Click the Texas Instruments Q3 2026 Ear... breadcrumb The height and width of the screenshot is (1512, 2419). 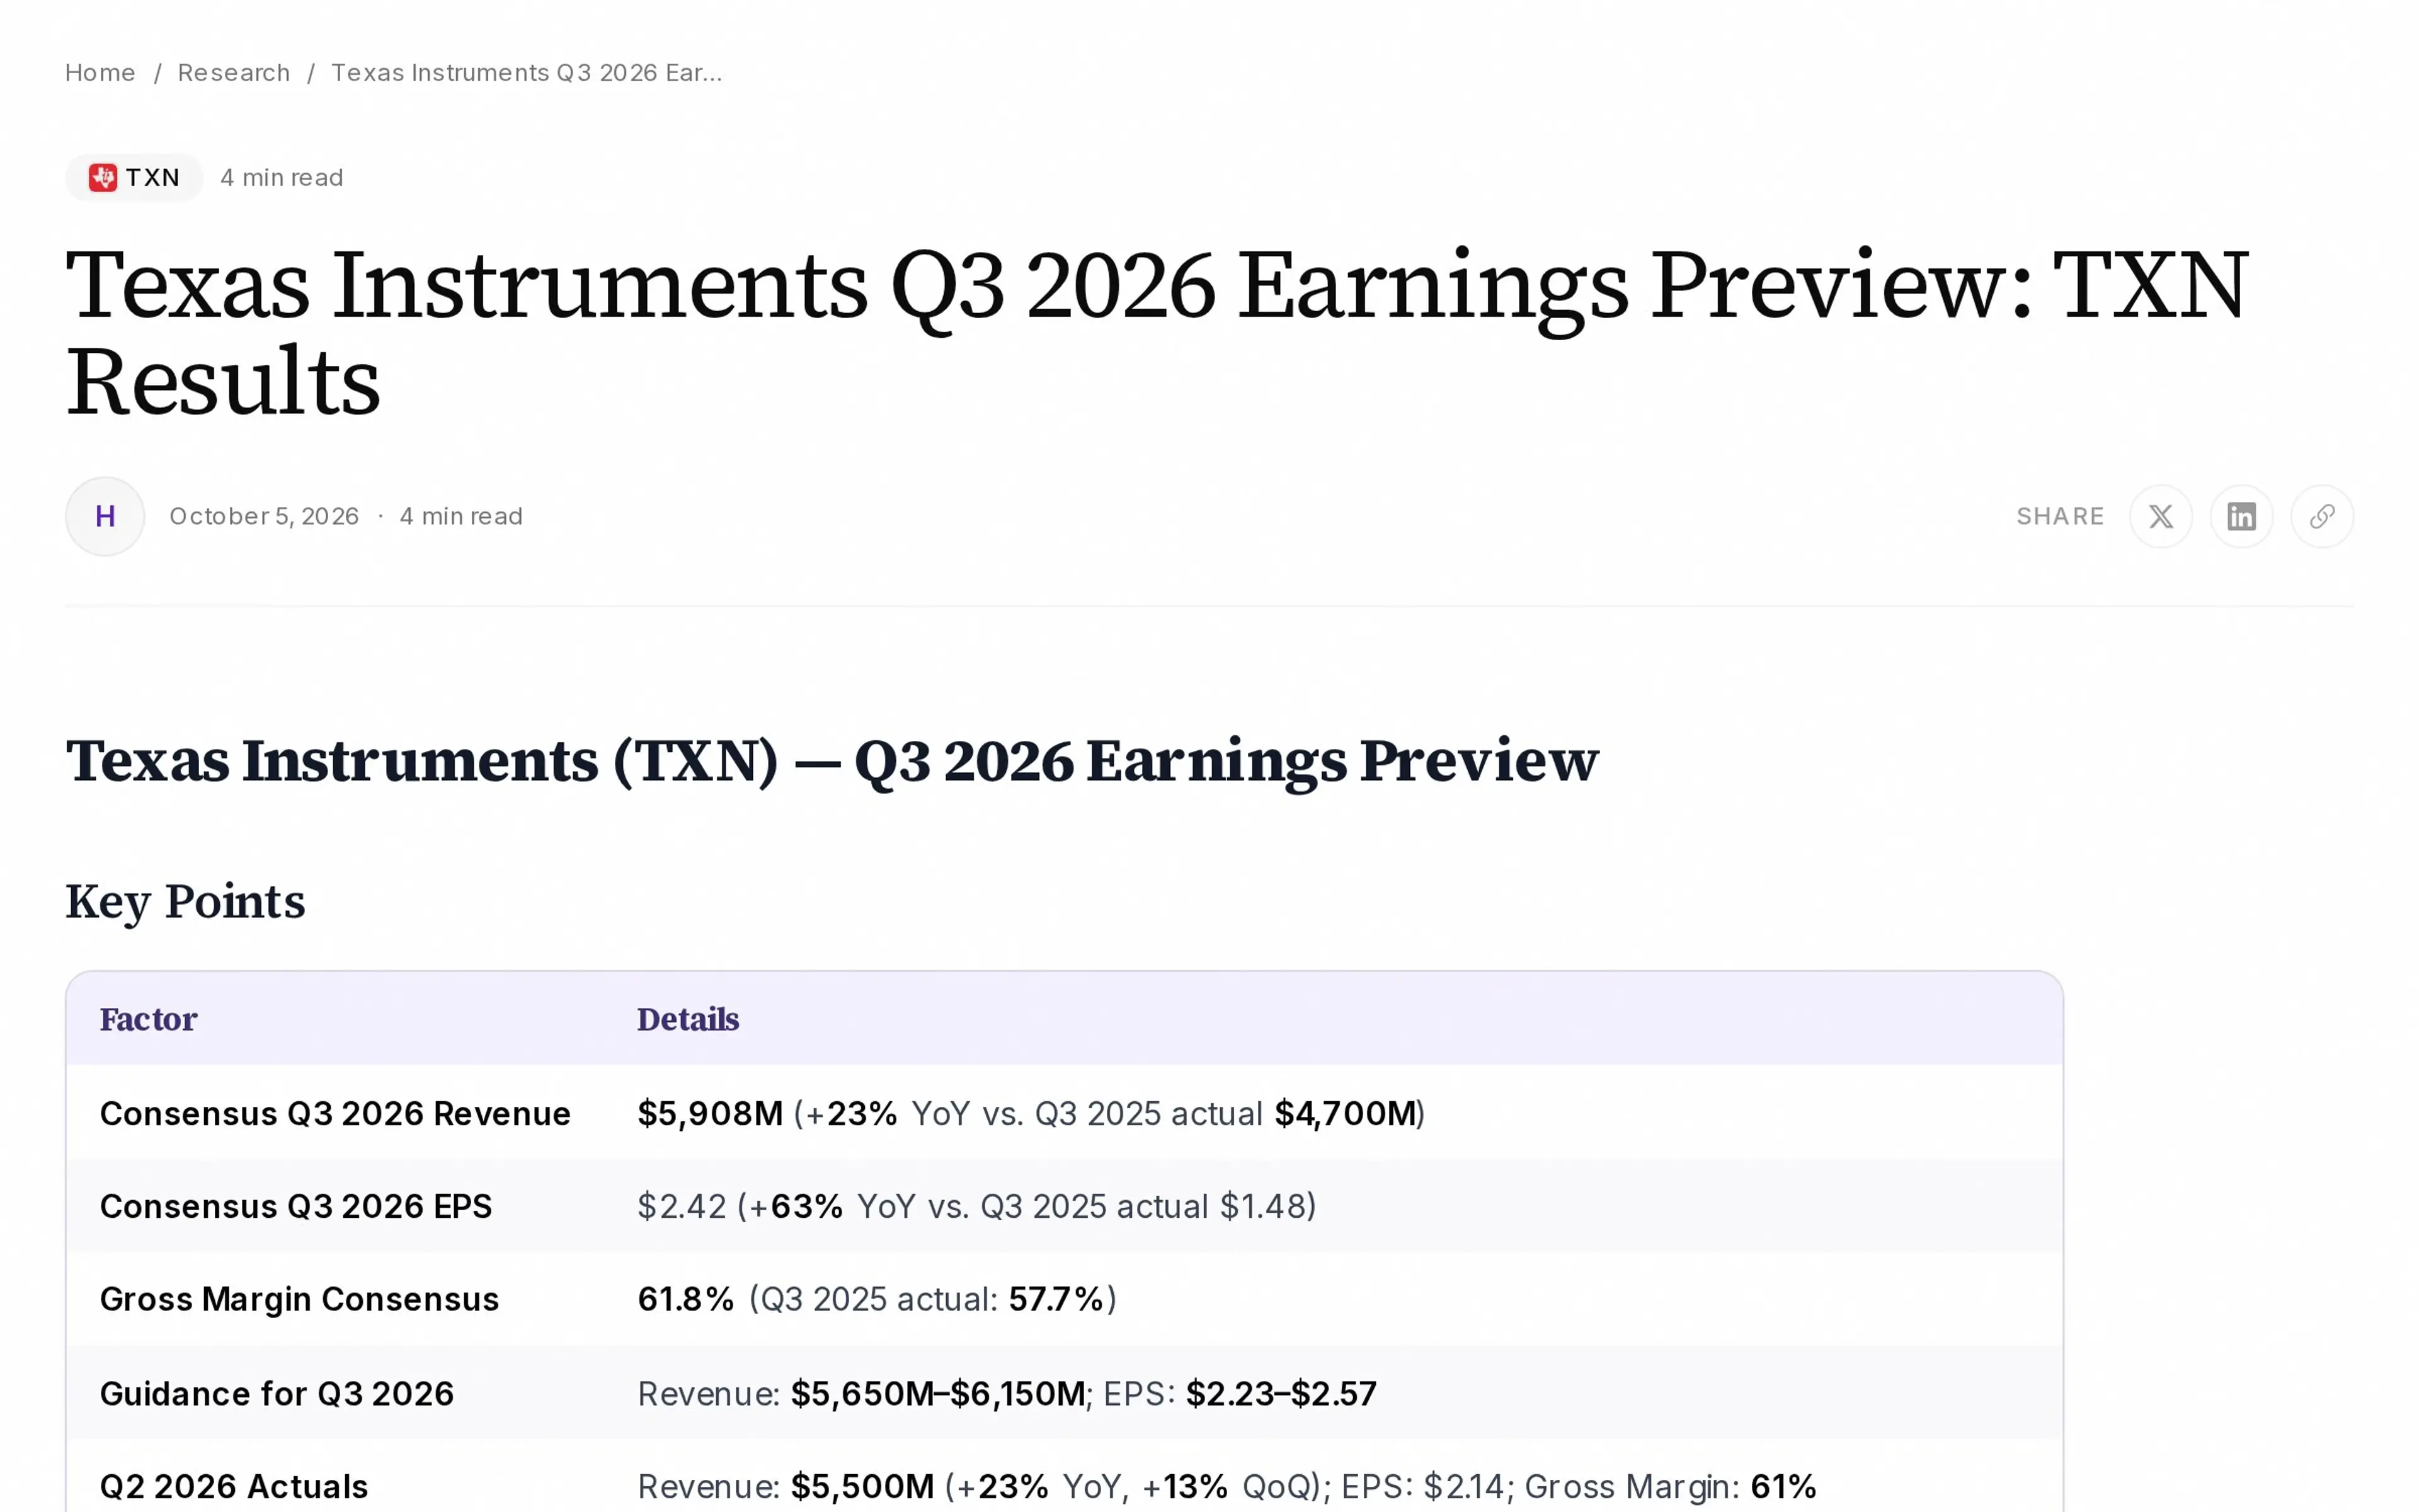tap(527, 73)
